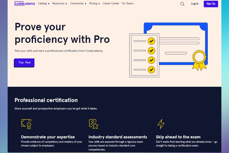The height and width of the screenshot is (153, 229).
Task: Click the 'Skip ahead to the exam' heading
Action: pos(178,137)
